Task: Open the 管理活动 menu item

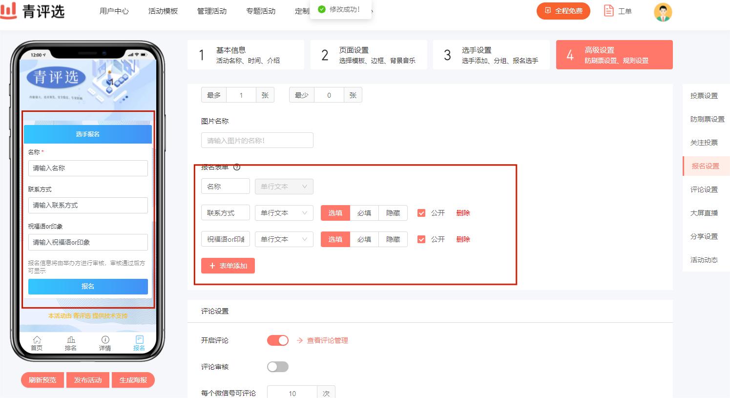Action: click(211, 11)
